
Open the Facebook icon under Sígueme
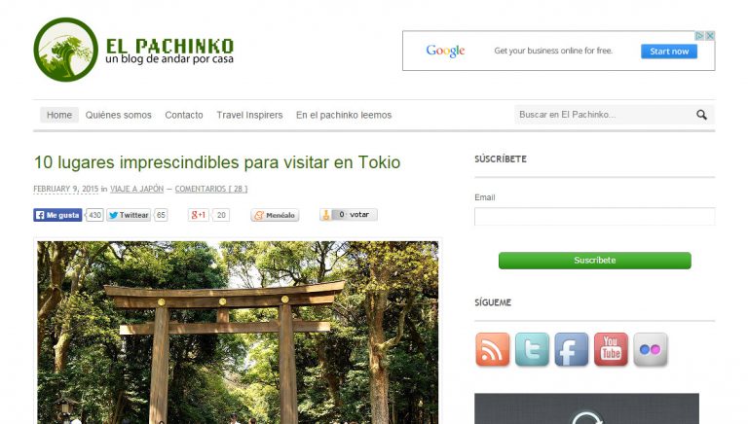(x=572, y=350)
